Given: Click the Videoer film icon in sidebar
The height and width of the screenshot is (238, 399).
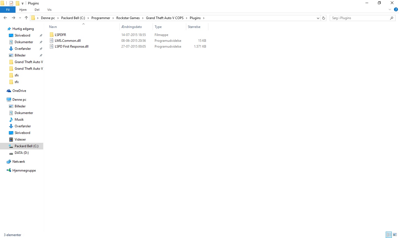Looking at the screenshot, I should tap(11, 139).
